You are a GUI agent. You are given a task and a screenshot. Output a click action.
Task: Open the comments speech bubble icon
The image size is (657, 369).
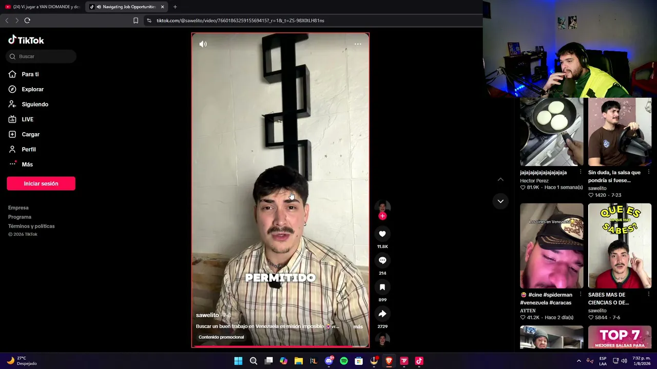tap(382, 260)
